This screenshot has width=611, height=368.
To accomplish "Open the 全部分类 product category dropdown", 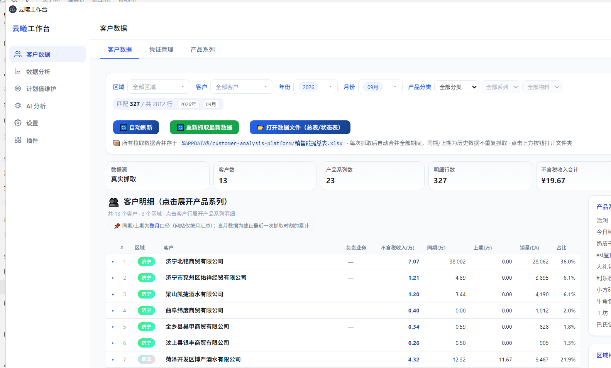I will click(x=457, y=87).
